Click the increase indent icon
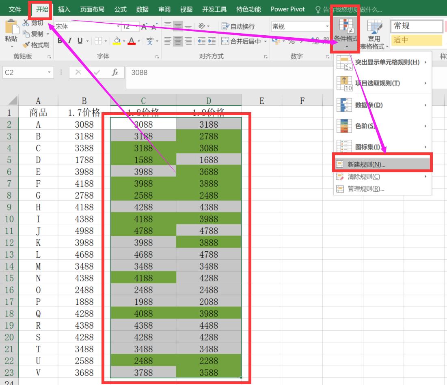447x385 pixels. [x=212, y=41]
